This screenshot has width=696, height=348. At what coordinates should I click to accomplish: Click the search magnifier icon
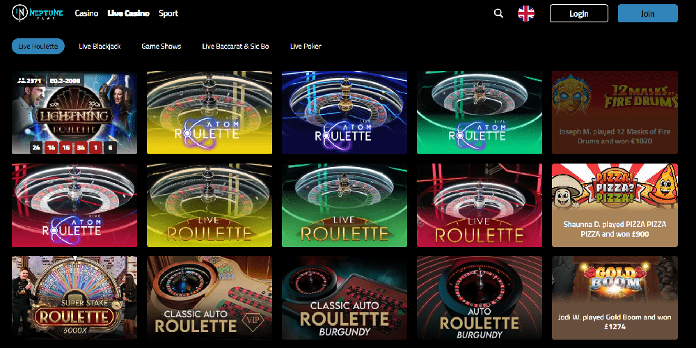pos(498,13)
